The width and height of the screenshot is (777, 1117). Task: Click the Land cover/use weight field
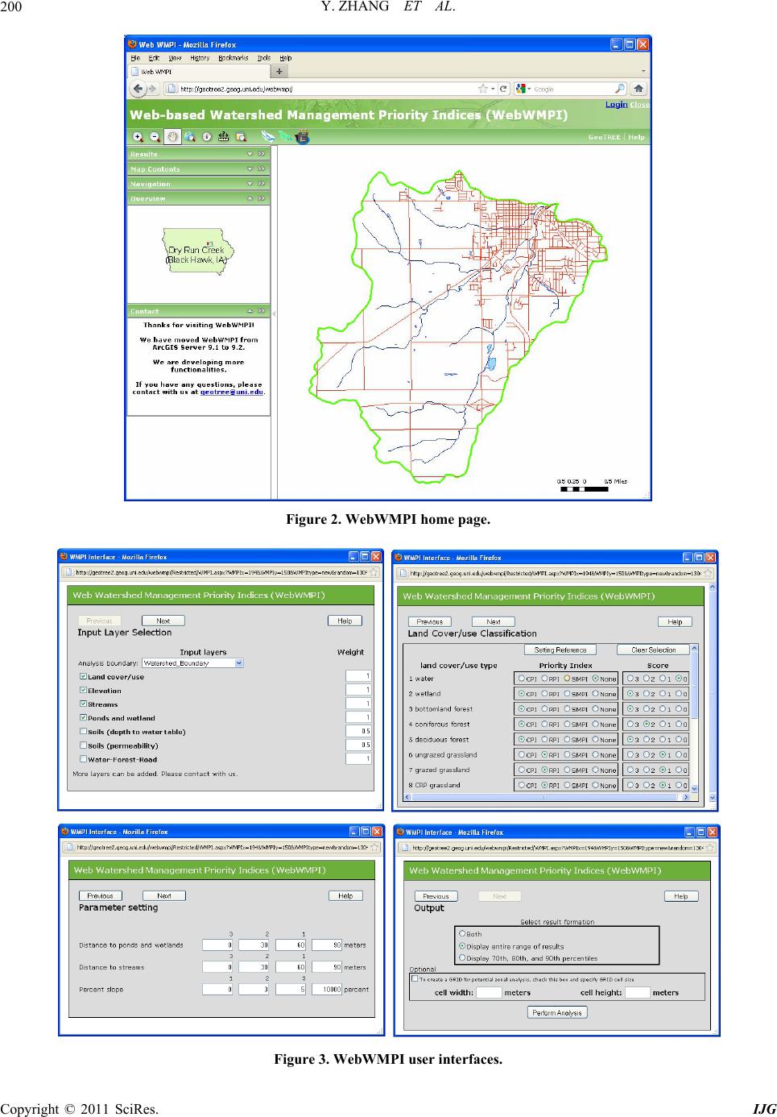(x=358, y=676)
